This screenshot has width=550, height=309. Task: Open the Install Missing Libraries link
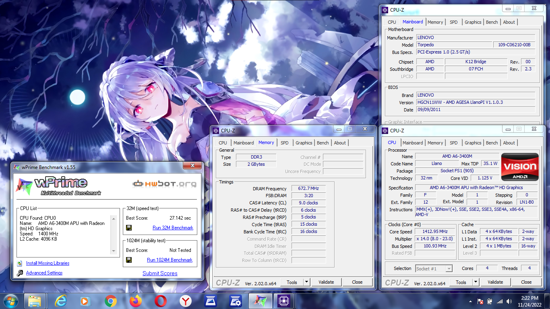[x=48, y=263]
